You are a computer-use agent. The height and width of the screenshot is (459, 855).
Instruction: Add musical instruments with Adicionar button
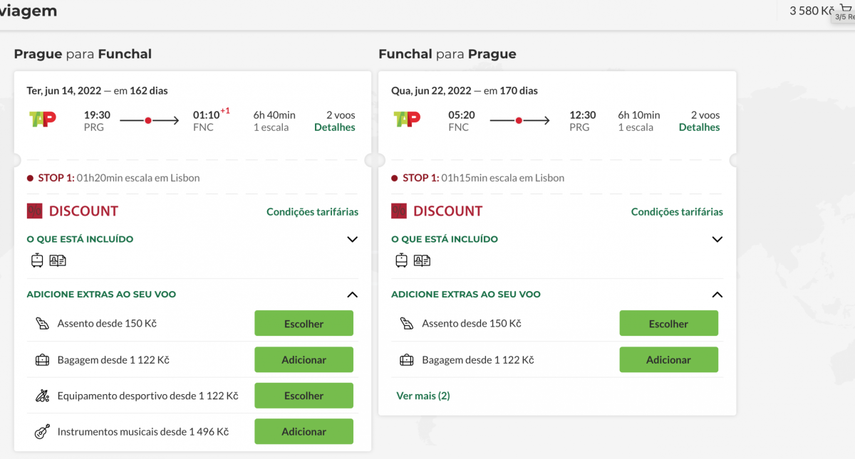click(304, 432)
